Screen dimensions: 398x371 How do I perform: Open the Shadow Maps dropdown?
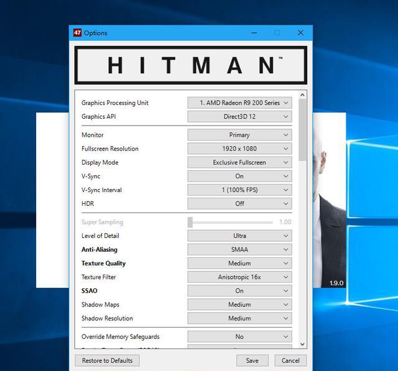click(239, 305)
